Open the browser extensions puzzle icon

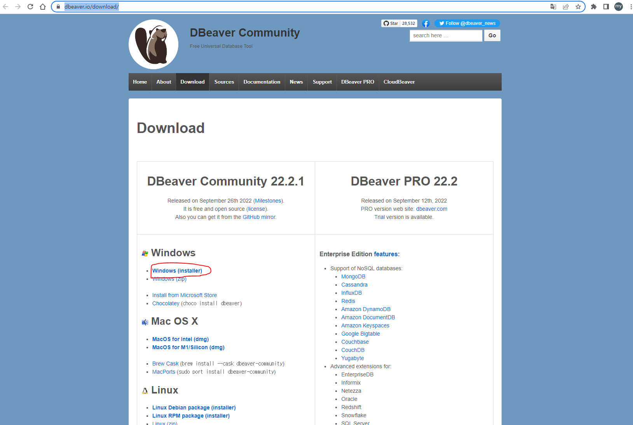(594, 7)
